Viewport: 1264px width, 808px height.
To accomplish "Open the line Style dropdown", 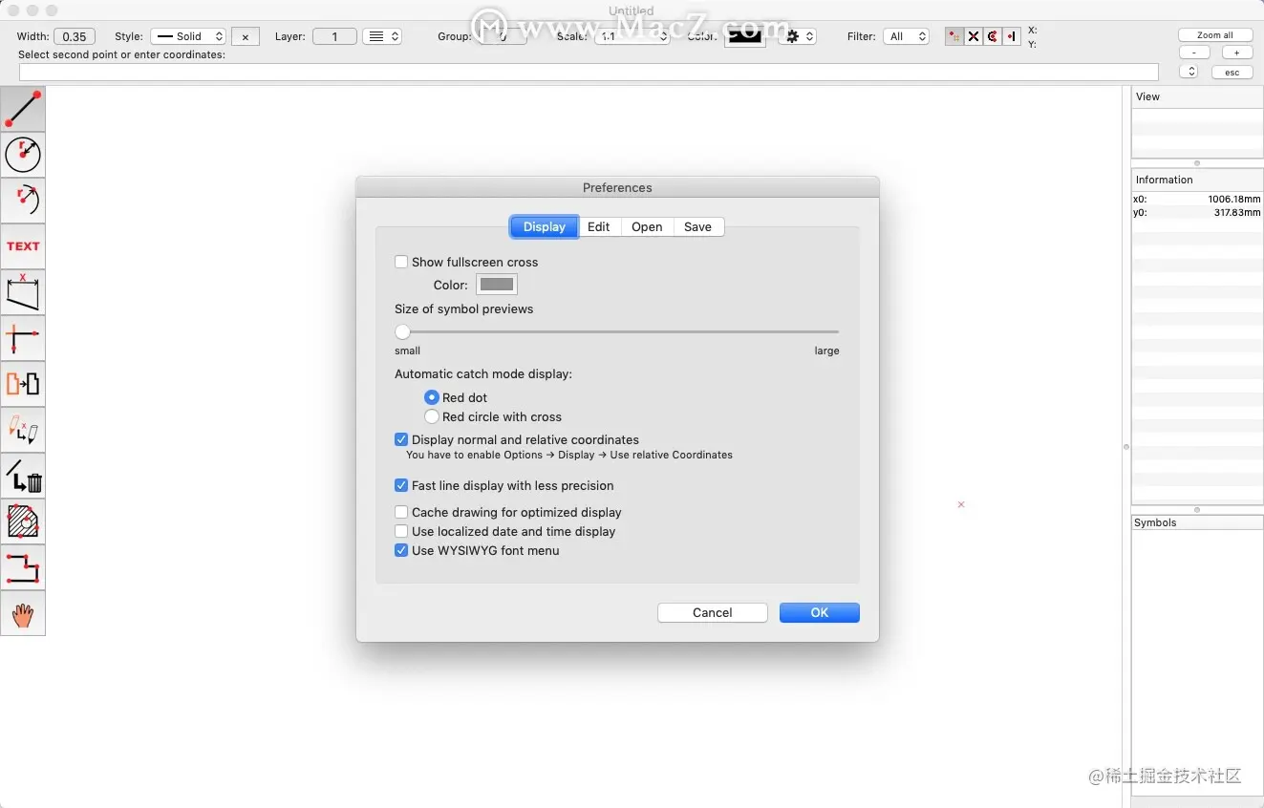I will click(188, 36).
